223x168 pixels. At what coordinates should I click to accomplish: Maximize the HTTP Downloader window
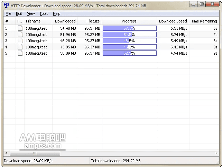pyautogui.click(x=202, y=4)
